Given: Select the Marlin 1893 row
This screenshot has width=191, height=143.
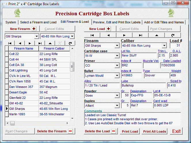Looking at the screenshot, I should [x=37, y=114].
